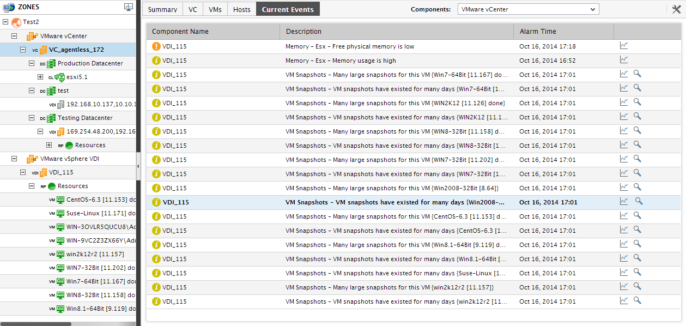
Task: Collapse the VMware vCenter tree node
Action: (14, 36)
